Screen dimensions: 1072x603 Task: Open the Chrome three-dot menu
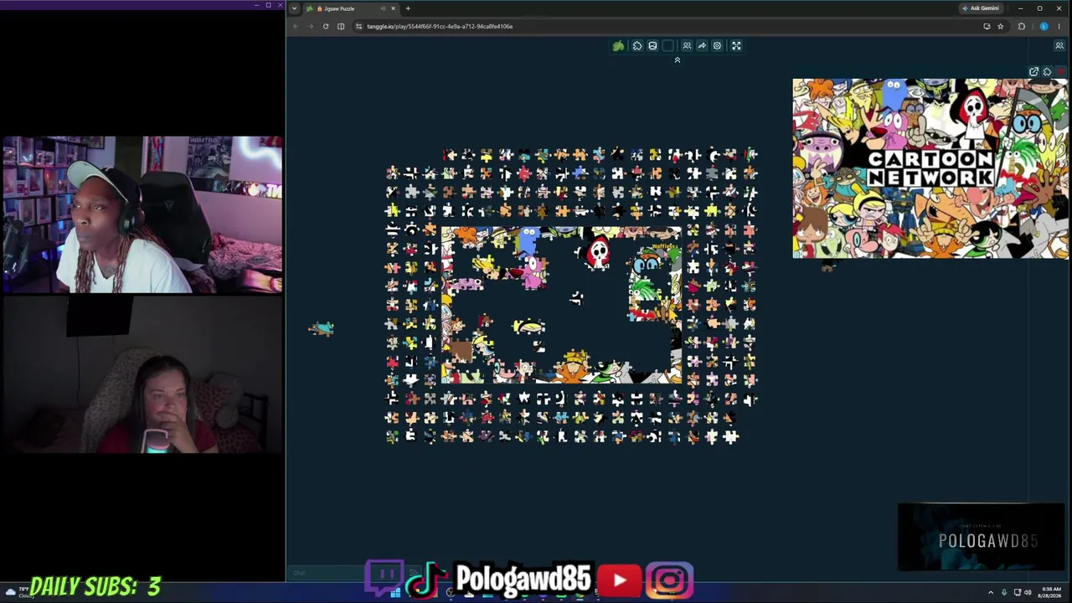pos(1060,26)
